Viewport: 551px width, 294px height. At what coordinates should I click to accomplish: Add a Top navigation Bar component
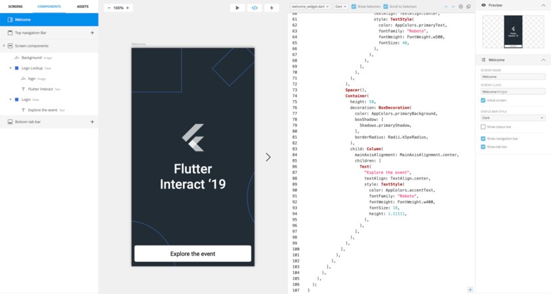[92, 33]
